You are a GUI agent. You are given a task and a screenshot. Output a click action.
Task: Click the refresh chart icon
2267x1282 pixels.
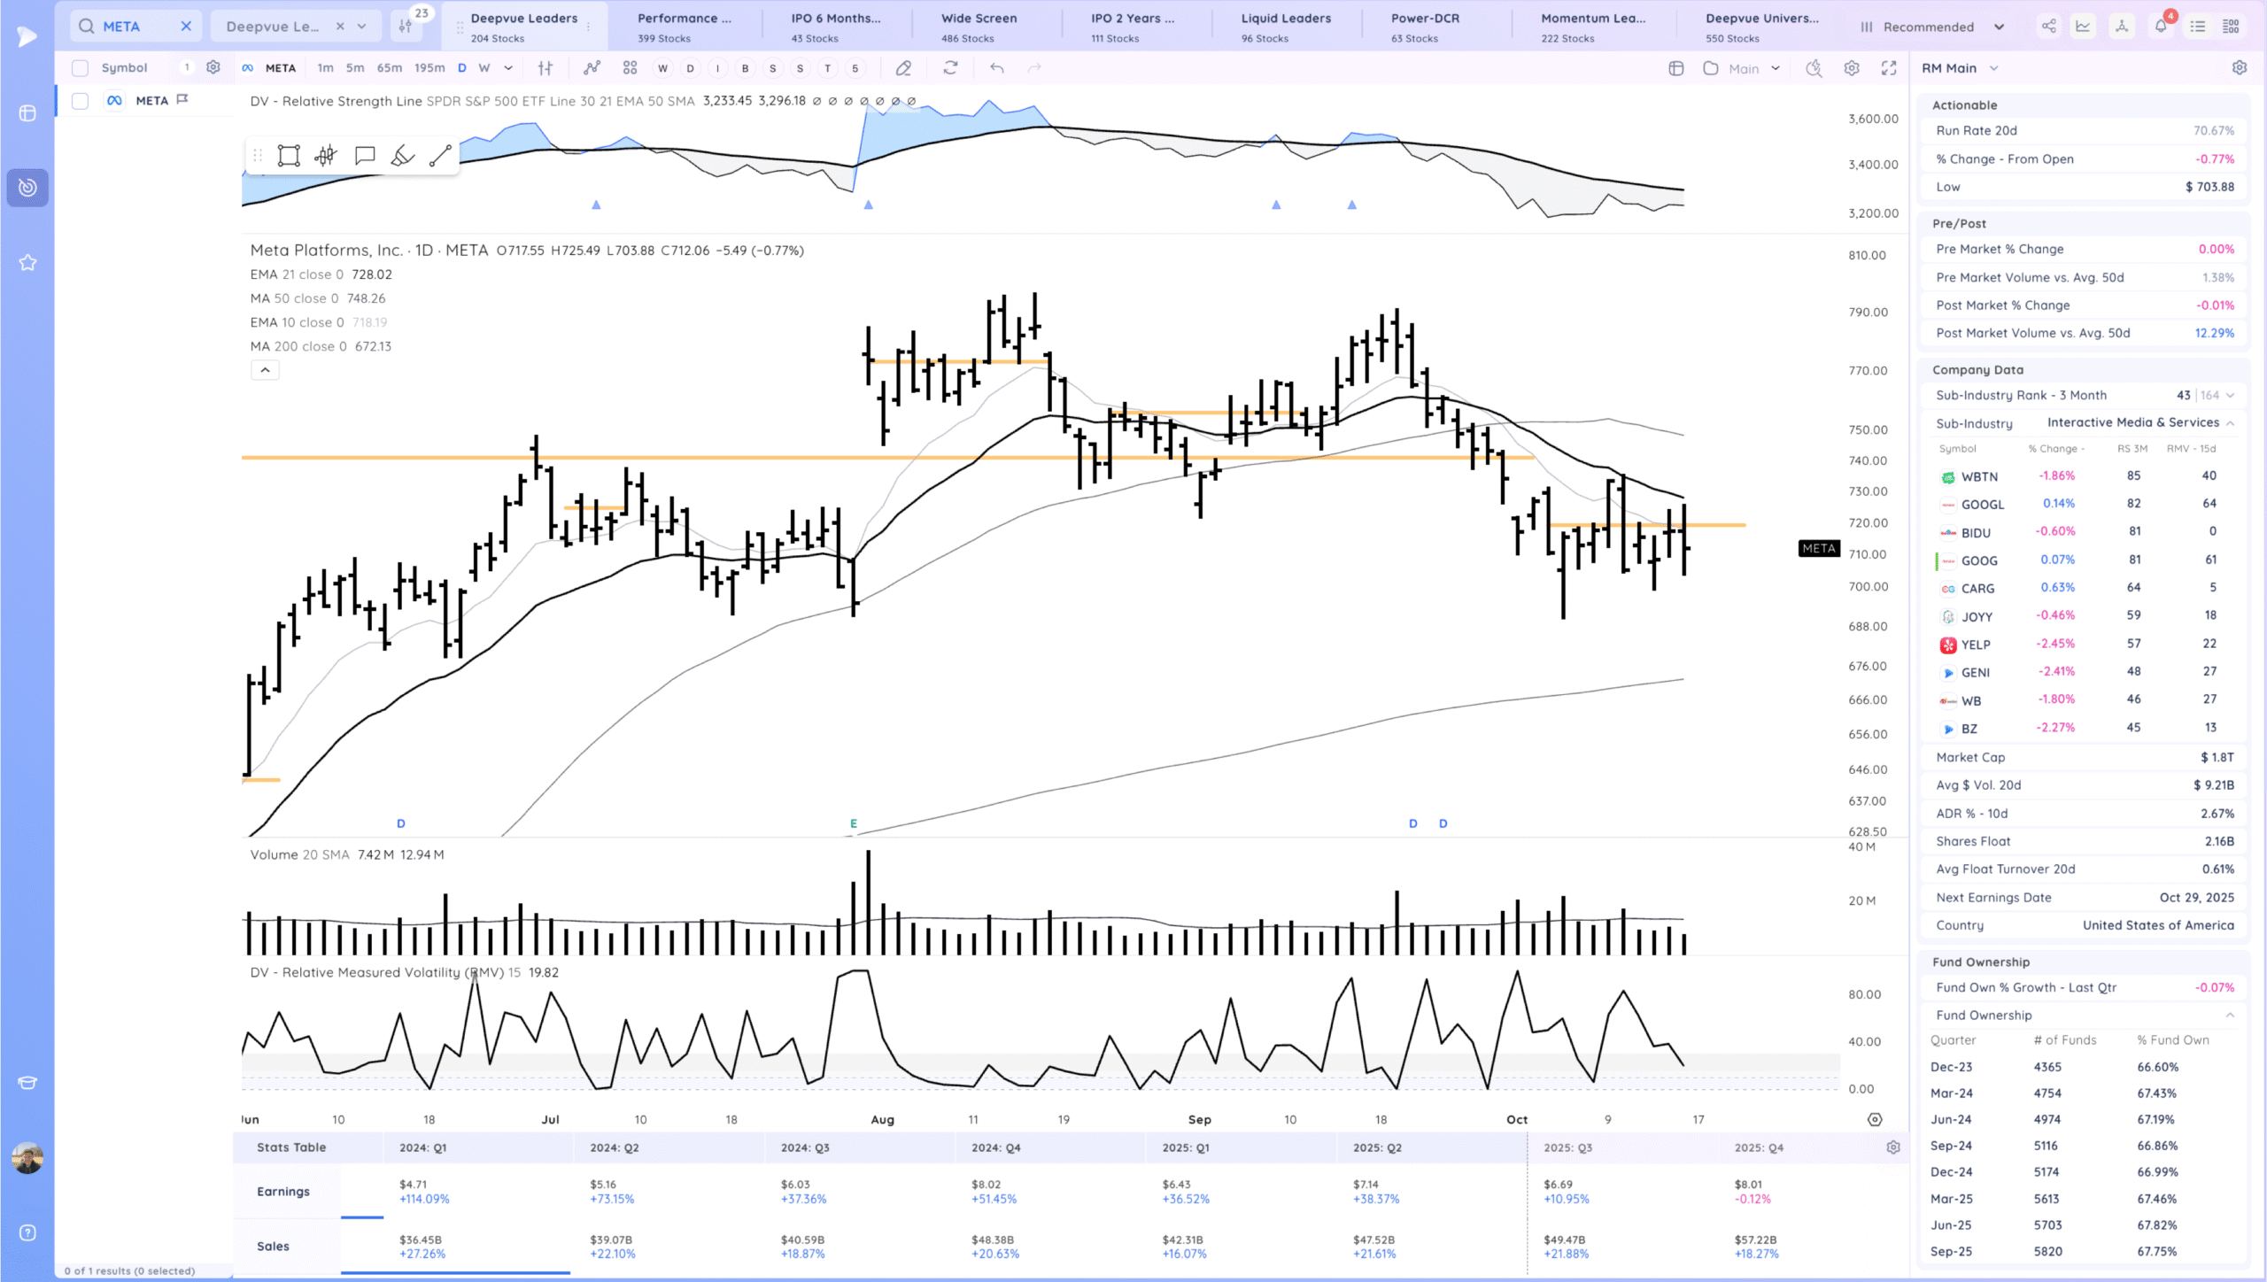[950, 68]
